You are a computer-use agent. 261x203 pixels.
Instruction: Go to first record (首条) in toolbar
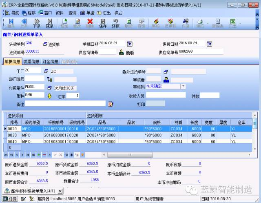[x=11, y=23]
